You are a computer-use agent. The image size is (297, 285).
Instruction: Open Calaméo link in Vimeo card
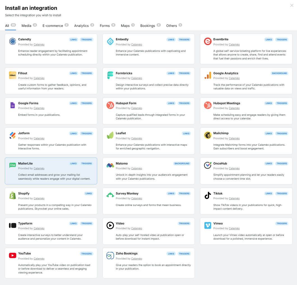tap(234, 228)
